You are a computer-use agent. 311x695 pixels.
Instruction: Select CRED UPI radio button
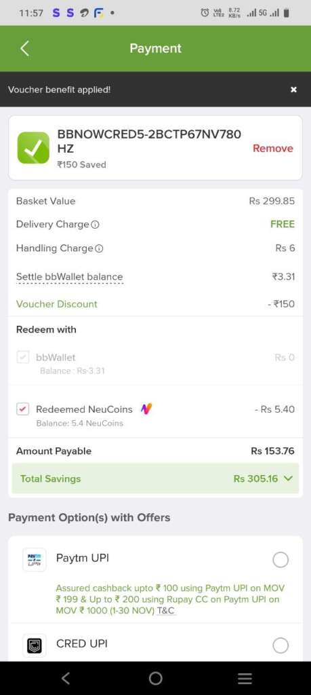point(281,645)
